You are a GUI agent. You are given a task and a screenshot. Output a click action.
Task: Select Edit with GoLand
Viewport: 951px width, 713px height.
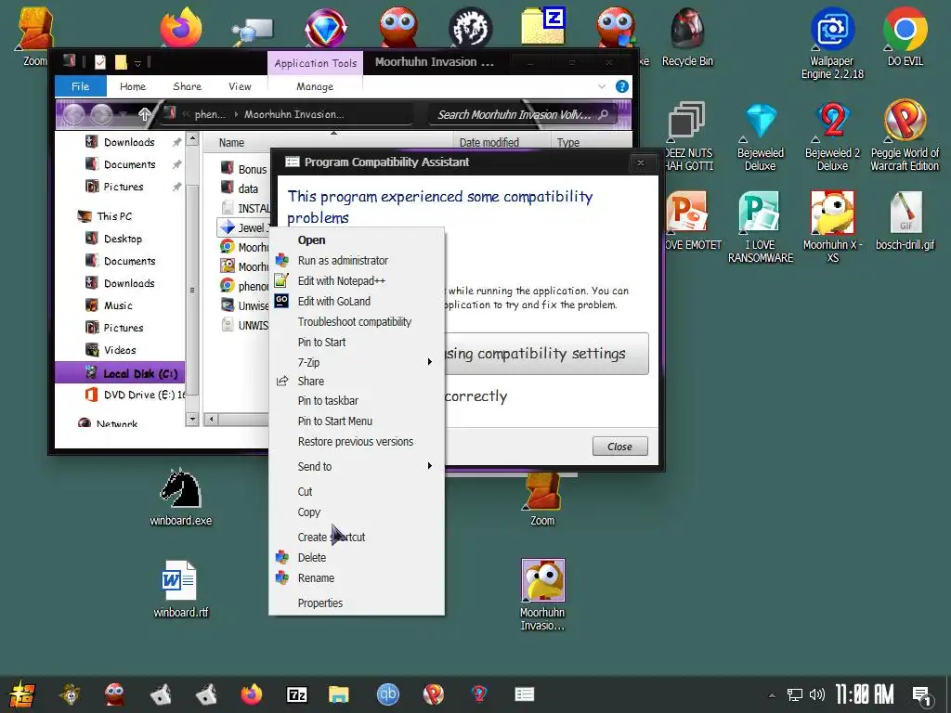pos(333,302)
